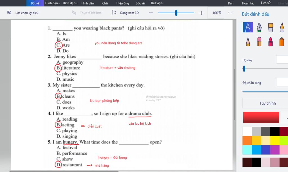Pick the orange color swatch
The height and width of the screenshot is (172, 288).
coord(247,140)
